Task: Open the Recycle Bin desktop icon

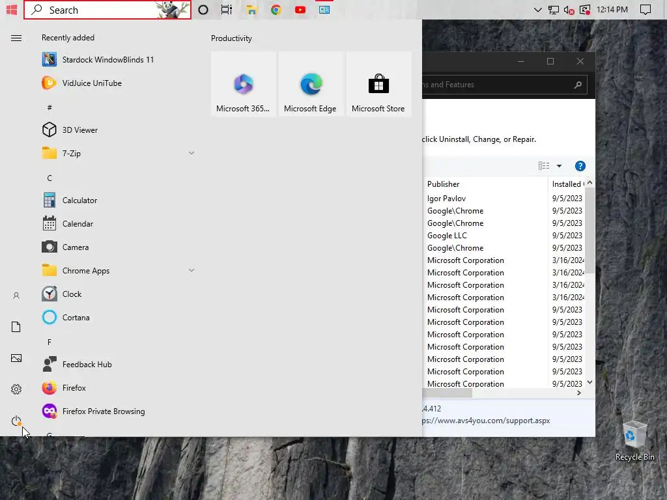Action: point(634,441)
